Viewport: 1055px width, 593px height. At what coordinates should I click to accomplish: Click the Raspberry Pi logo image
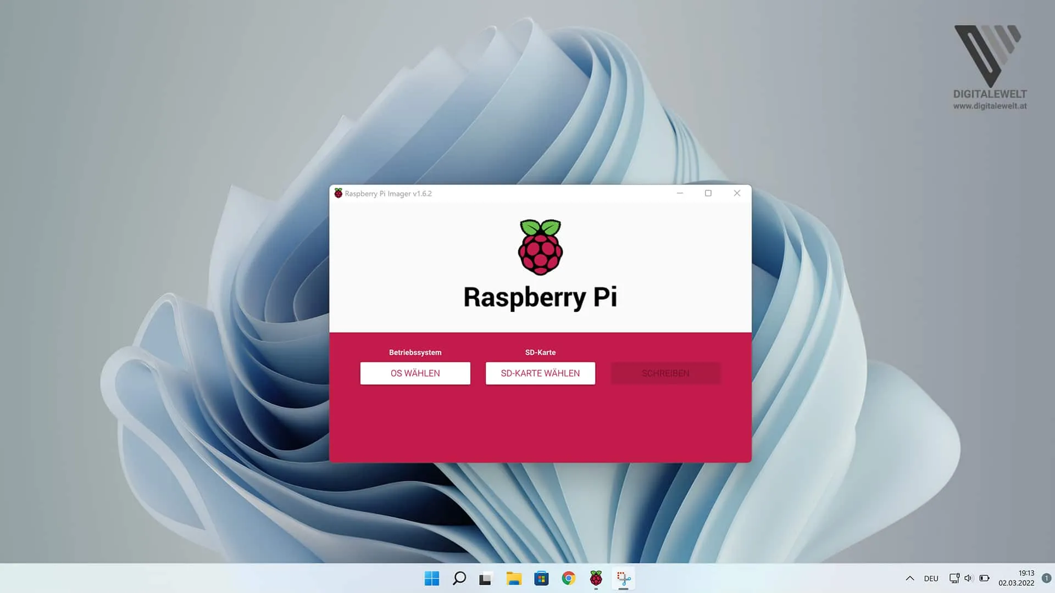pos(540,247)
